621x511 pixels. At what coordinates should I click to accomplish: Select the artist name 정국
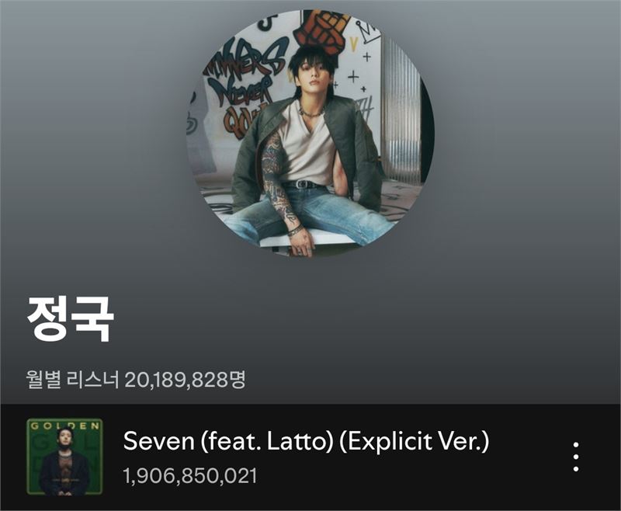pyautogui.click(x=71, y=318)
